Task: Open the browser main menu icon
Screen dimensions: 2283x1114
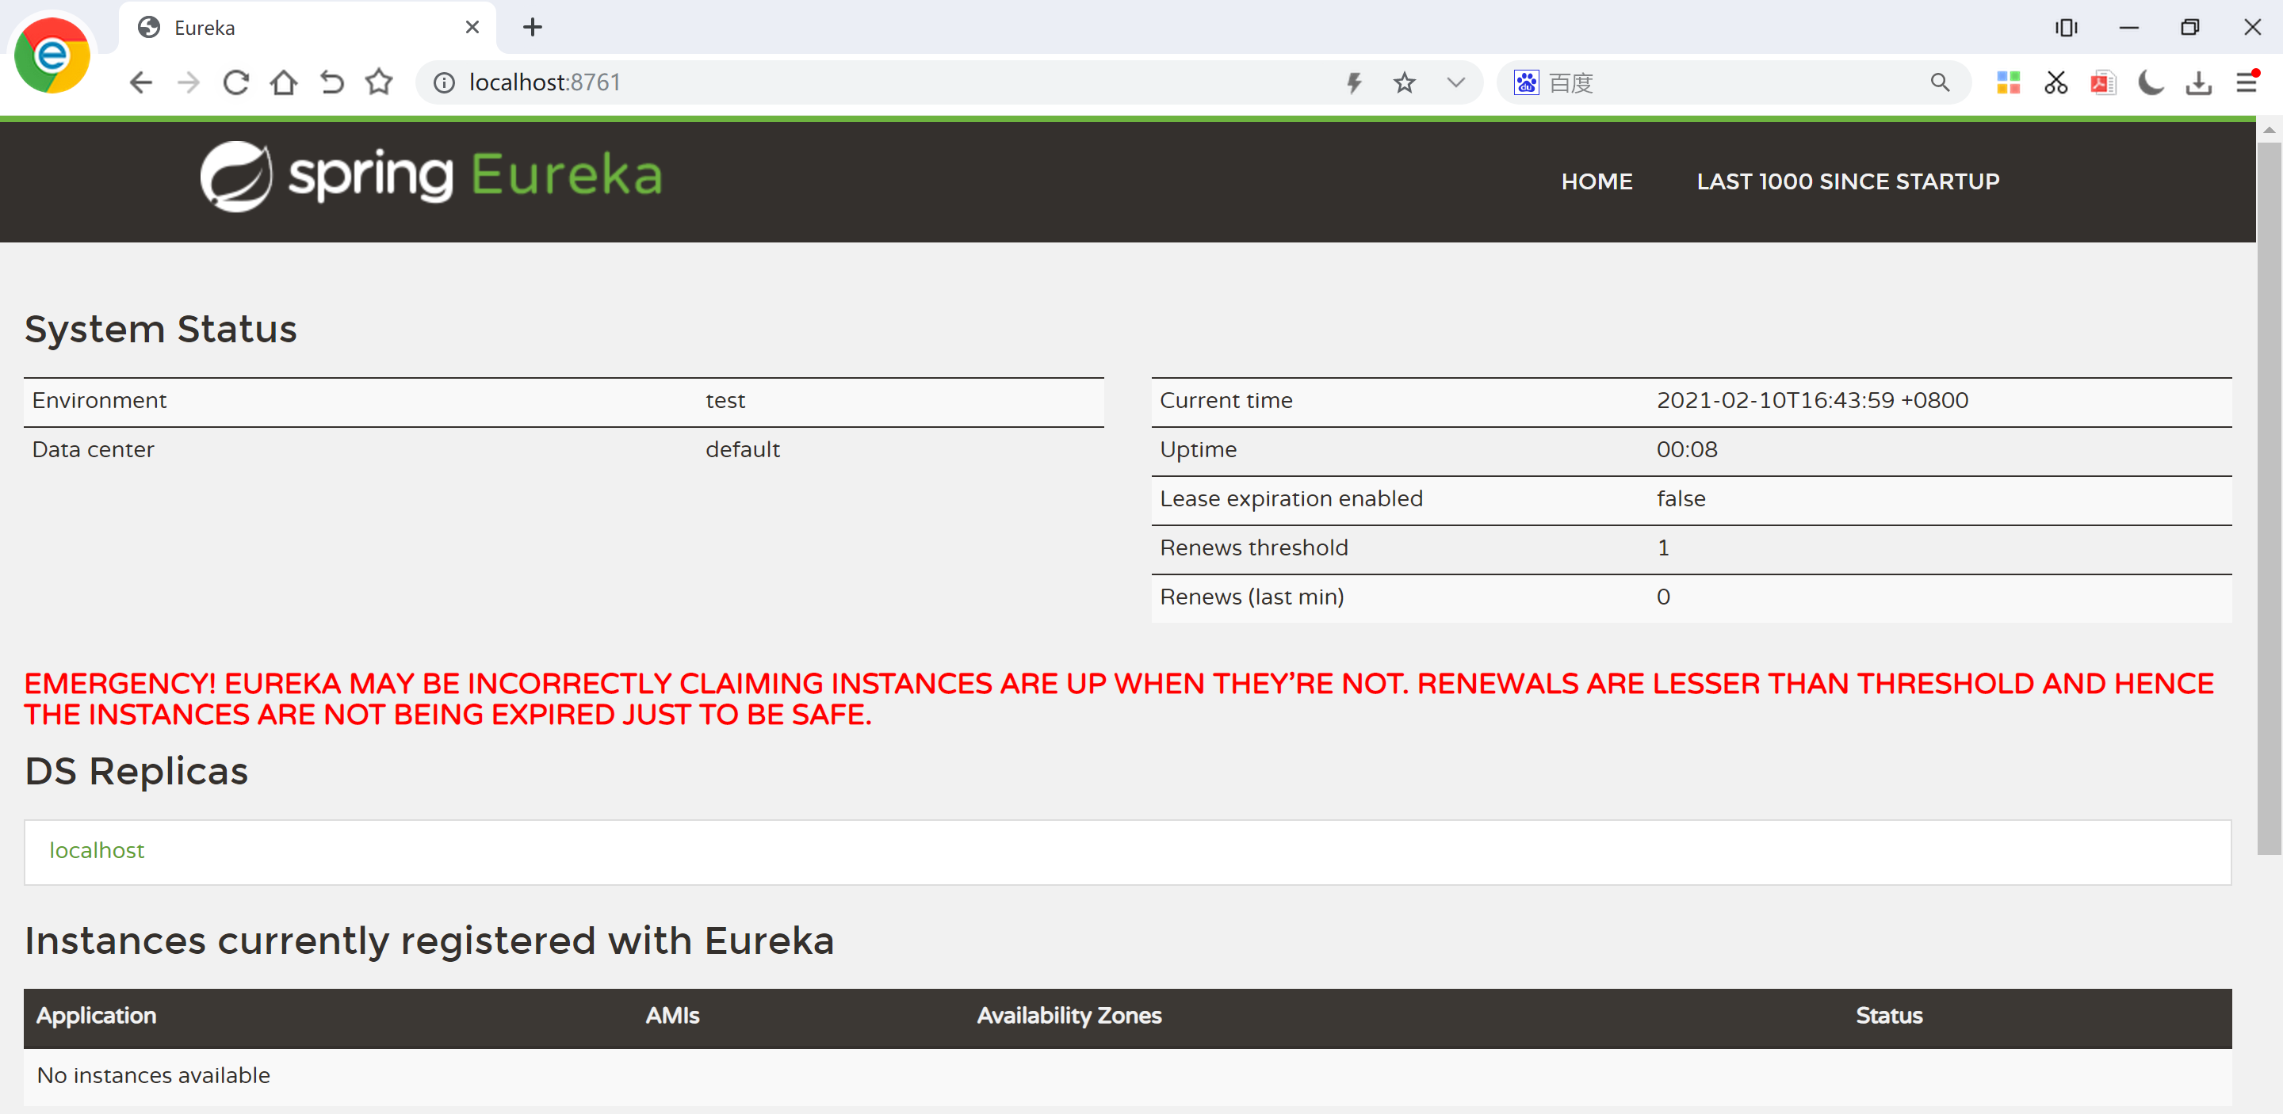Action: coord(2247,82)
